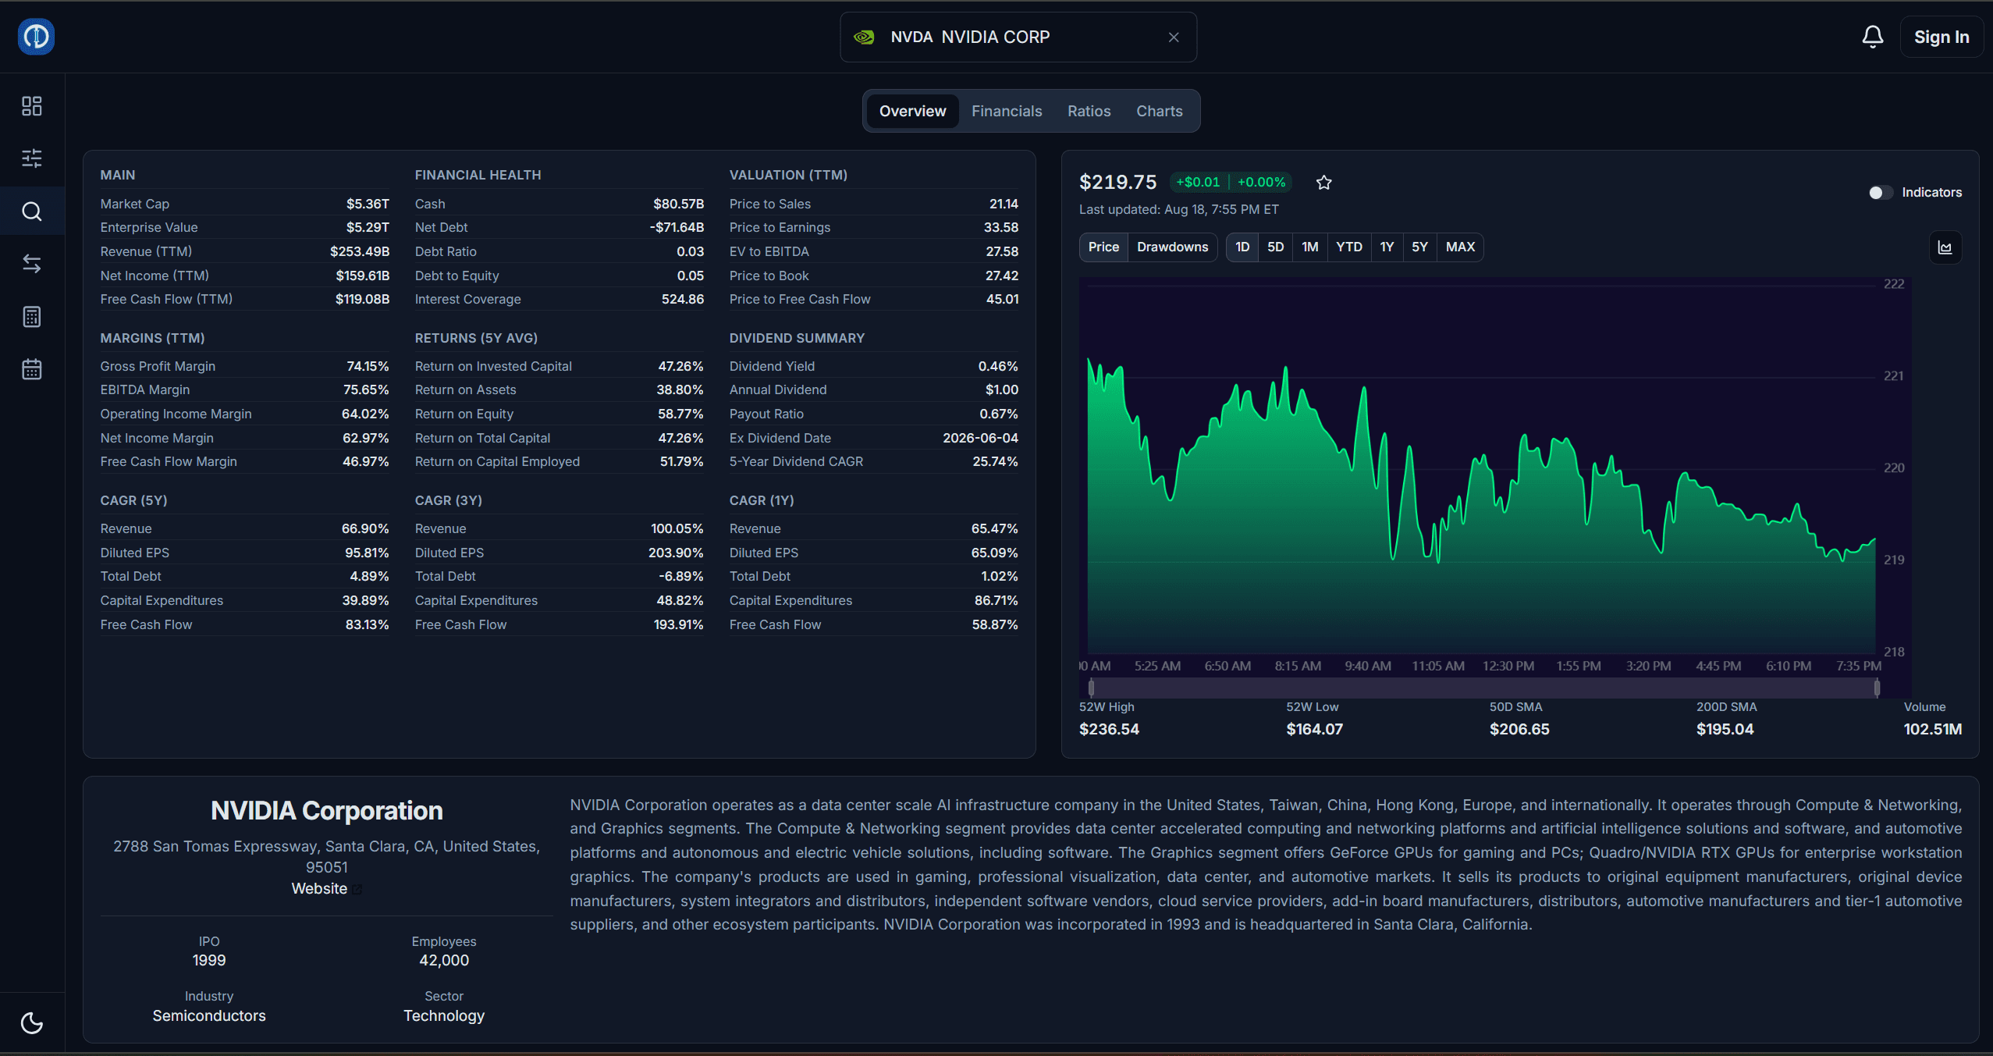Click the NVDA ticker search field
1993x1056 pixels.
pyautogui.click(x=1018, y=37)
